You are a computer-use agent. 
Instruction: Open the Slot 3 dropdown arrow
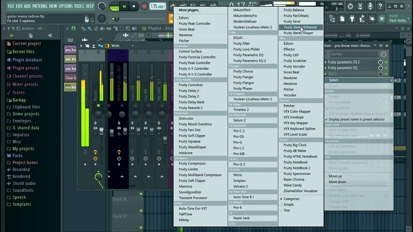pos(326,74)
